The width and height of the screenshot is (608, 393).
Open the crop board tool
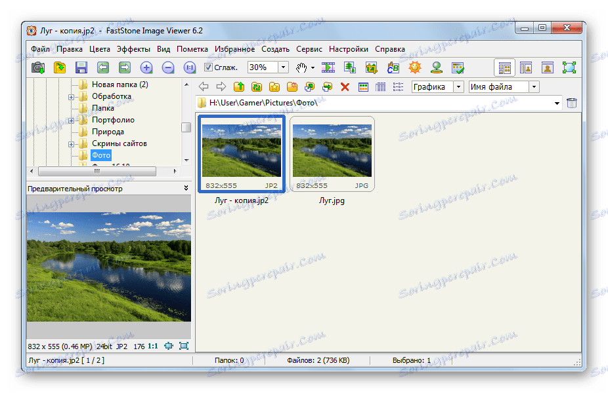coord(372,67)
